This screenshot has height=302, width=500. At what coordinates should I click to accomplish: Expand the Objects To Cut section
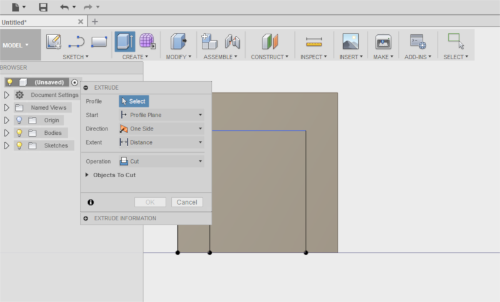[x=87, y=175]
